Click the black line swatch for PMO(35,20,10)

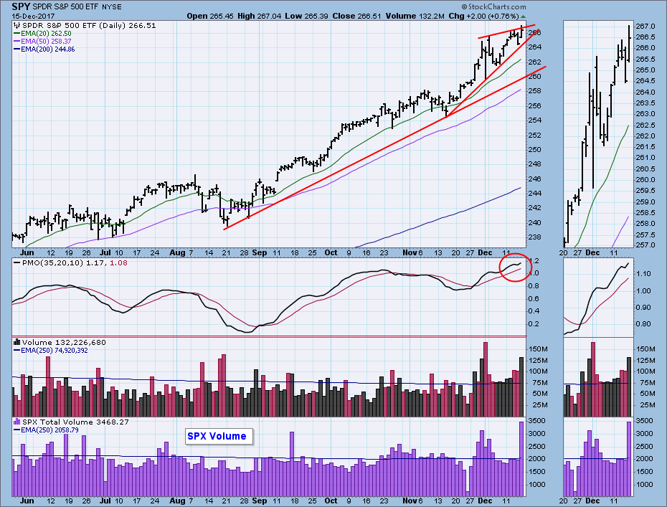point(17,263)
